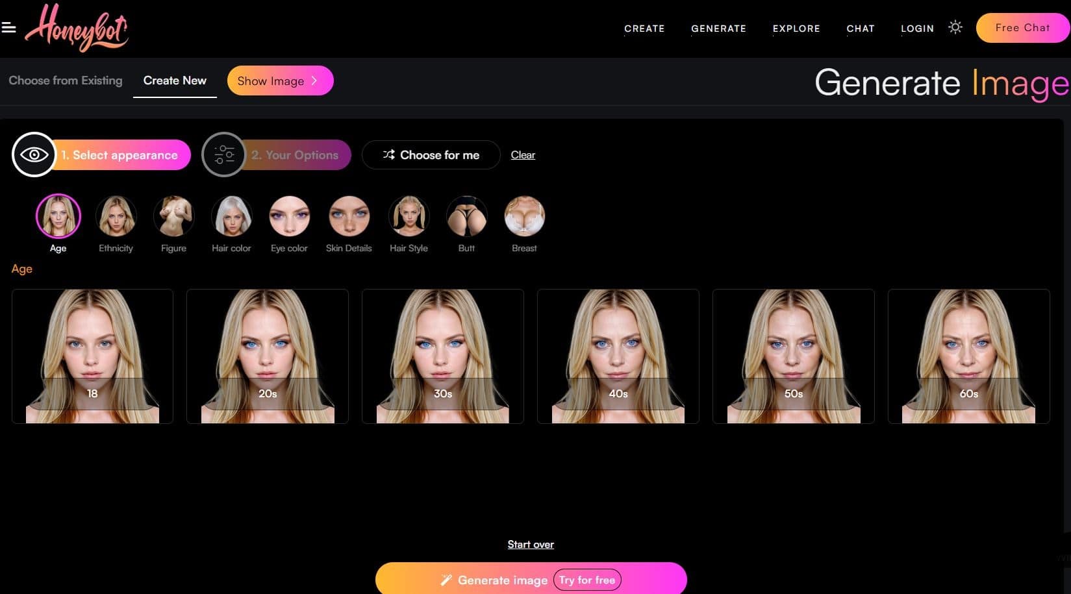Screen dimensions: 1071x594
Task: Select the Breast category icon
Action: point(525,216)
